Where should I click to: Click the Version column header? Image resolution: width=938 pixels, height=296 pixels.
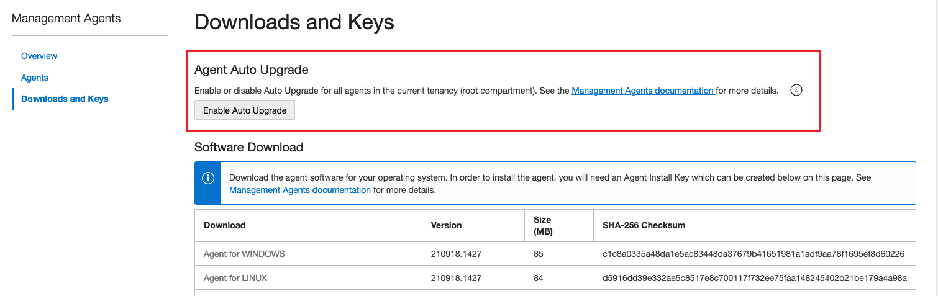point(446,225)
